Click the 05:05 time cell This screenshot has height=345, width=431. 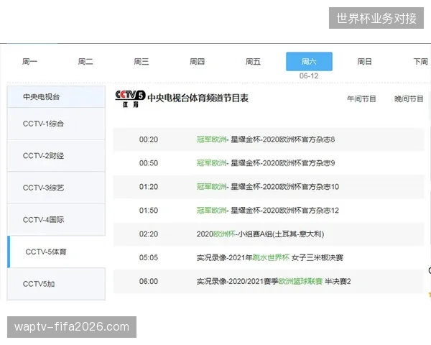(149, 258)
